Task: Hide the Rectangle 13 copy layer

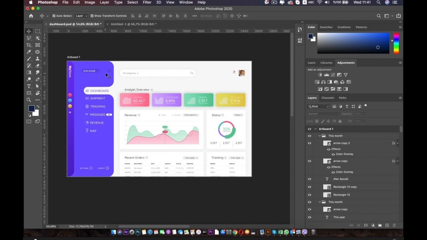Action: (309, 187)
